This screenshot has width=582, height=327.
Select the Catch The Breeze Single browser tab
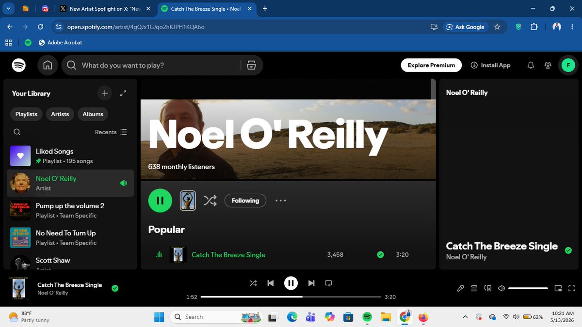pos(206,9)
